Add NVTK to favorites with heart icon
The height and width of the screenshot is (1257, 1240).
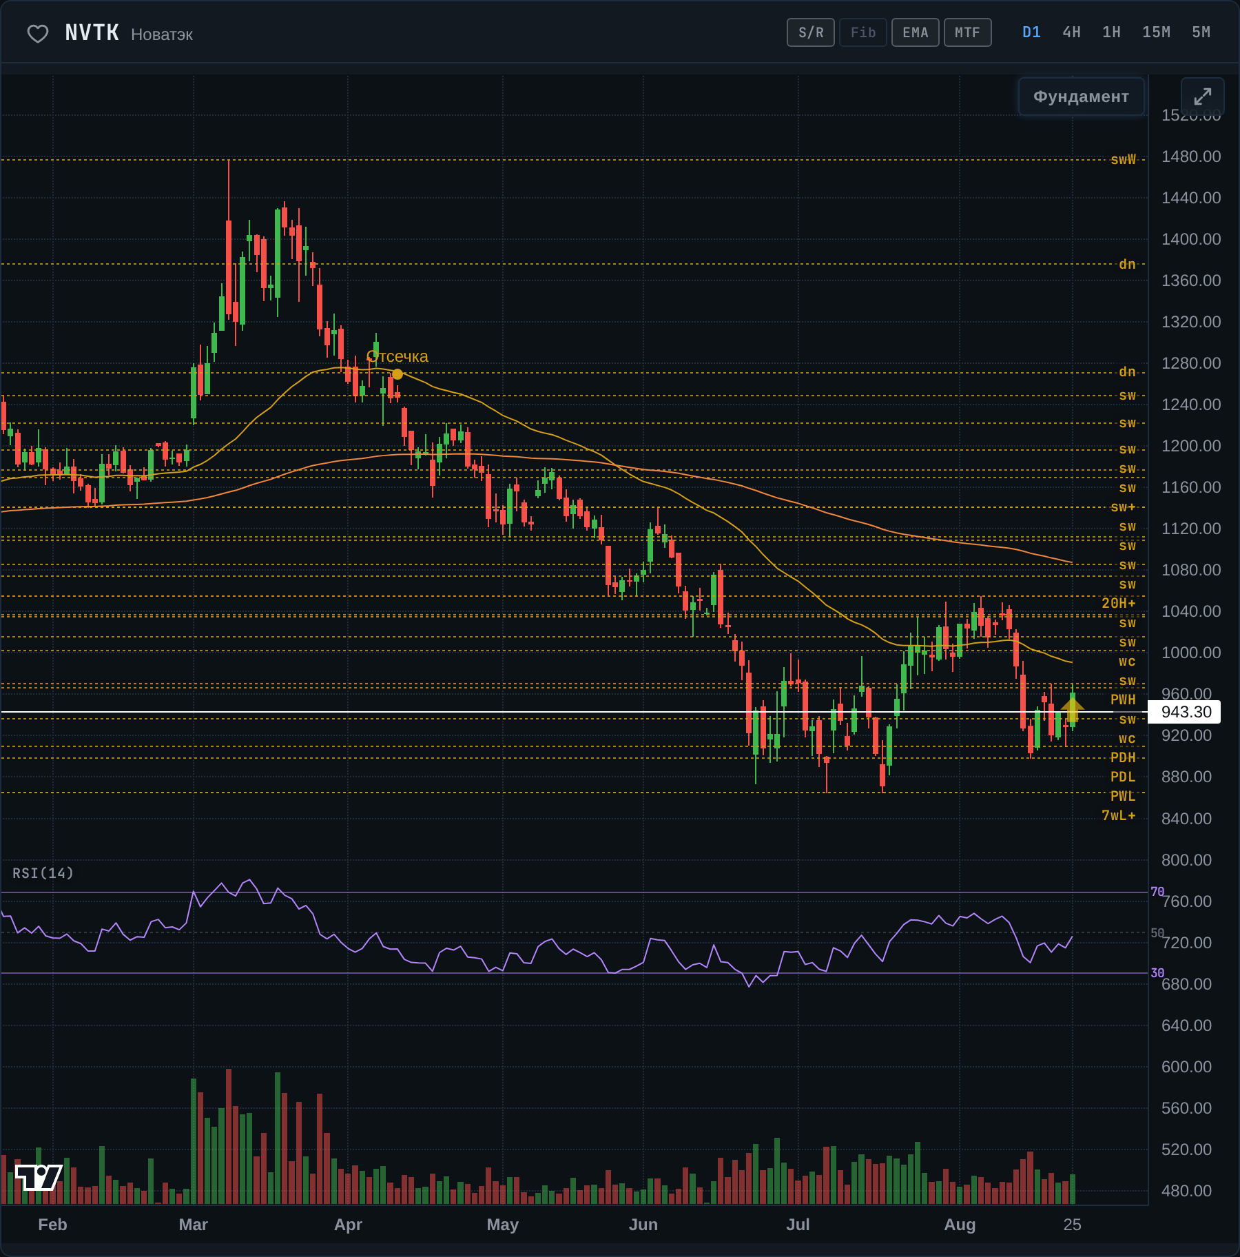click(38, 33)
